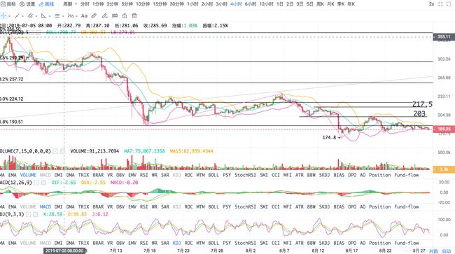Select the zigzag wave pattern tool
Image resolution: width=455 pixels, height=254 pixels.
coord(70,16)
